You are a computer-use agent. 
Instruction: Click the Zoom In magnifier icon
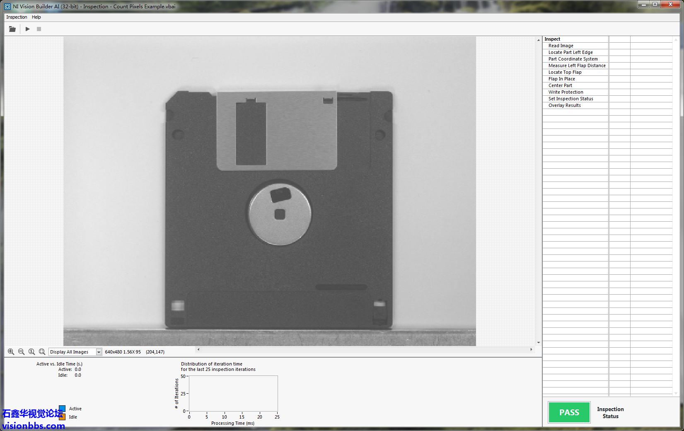point(11,352)
